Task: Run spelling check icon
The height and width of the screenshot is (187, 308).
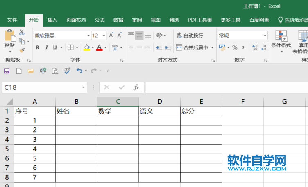Action: 67,71
